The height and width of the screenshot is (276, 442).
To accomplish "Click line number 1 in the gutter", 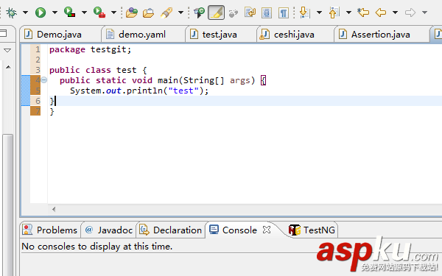I will [x=38, y=49].
